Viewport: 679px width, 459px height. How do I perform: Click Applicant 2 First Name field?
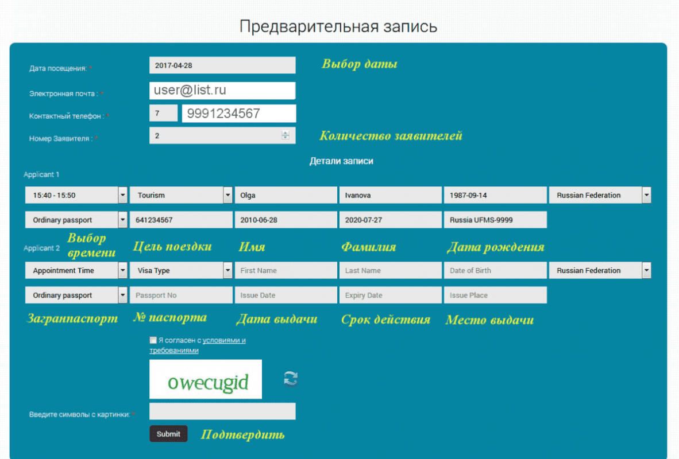point(286,270)
